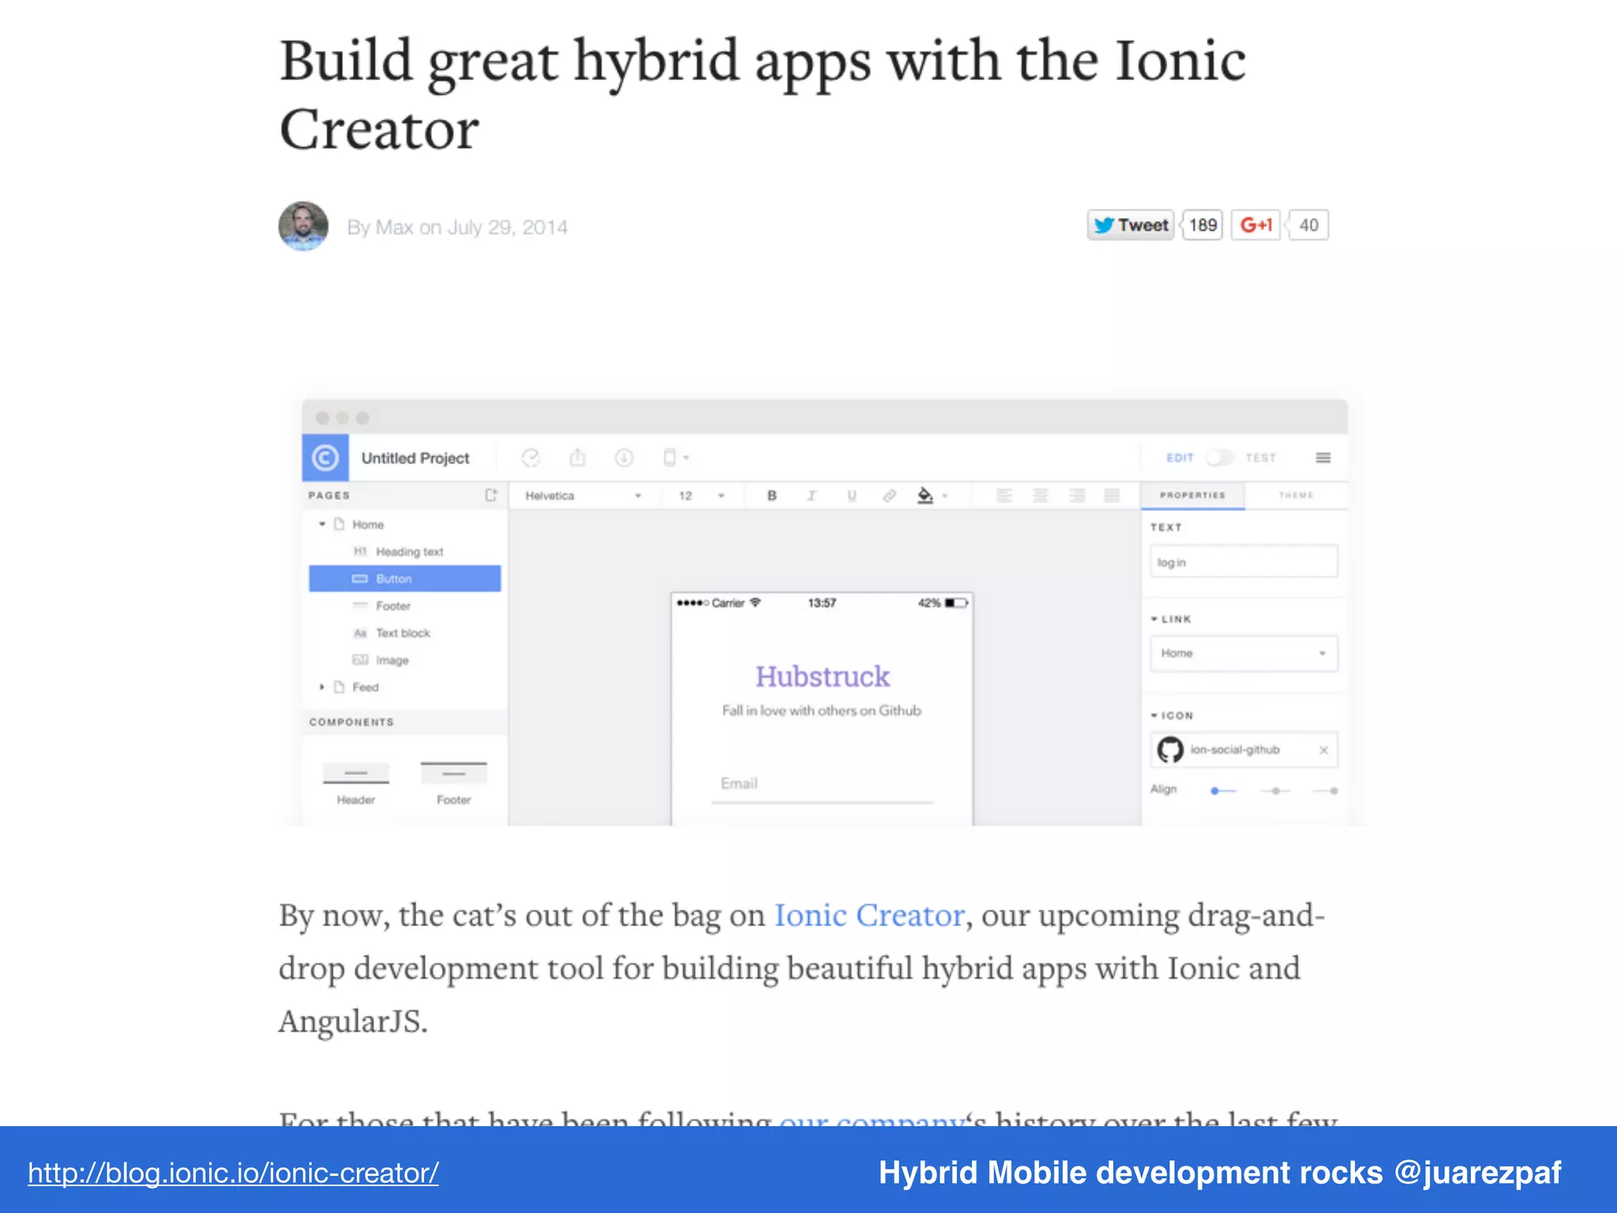Select Heading text tree item
Viewport: 1617px width, 1213px height.
pyautogui.click(x=405, y=552)
